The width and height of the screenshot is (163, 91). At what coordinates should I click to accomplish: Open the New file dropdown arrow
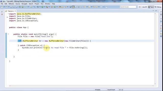coord(4,7)
